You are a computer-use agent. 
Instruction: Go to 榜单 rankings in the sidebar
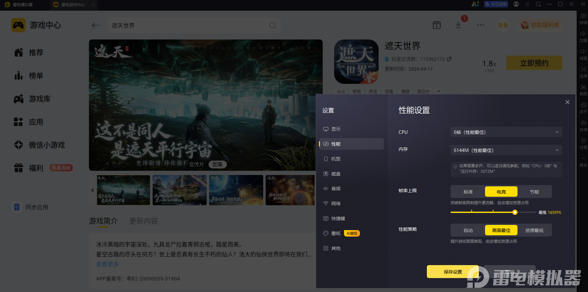29,76
